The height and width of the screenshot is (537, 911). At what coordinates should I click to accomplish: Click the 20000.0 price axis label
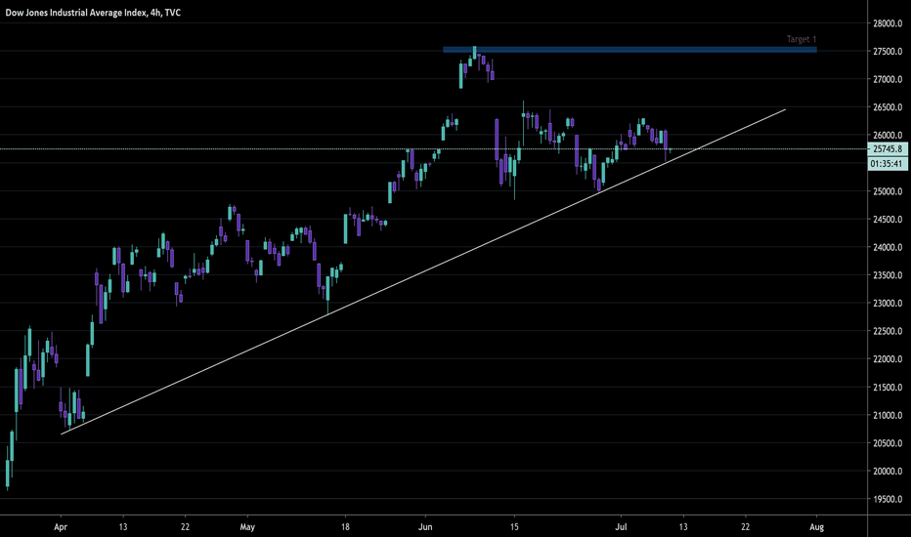click(888, 471)
